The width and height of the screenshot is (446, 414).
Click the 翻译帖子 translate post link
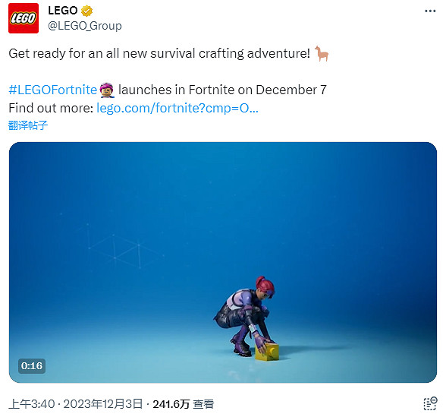coord(28,125)
